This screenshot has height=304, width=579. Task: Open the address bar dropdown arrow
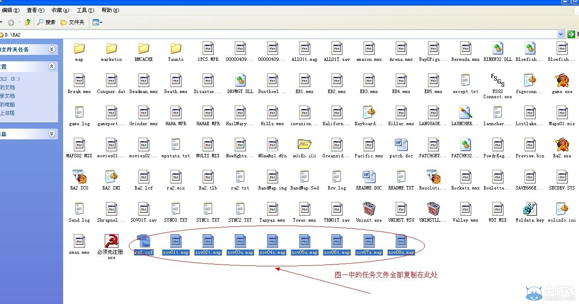pos(561,34)
